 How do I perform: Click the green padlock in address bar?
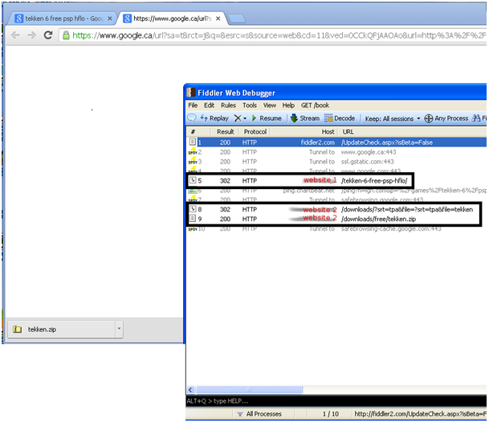[66, 35]
